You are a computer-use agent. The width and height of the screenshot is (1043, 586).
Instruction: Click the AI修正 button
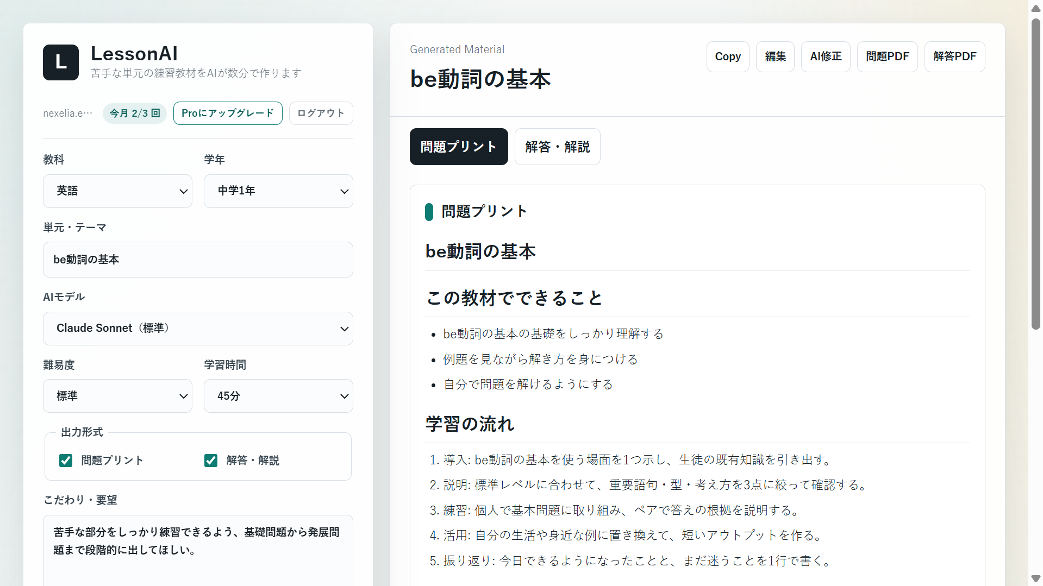826,56
